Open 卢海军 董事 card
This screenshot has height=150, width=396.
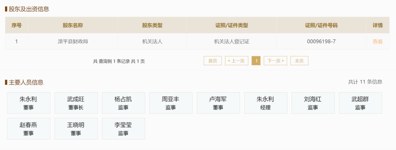[x=218, y=103]
